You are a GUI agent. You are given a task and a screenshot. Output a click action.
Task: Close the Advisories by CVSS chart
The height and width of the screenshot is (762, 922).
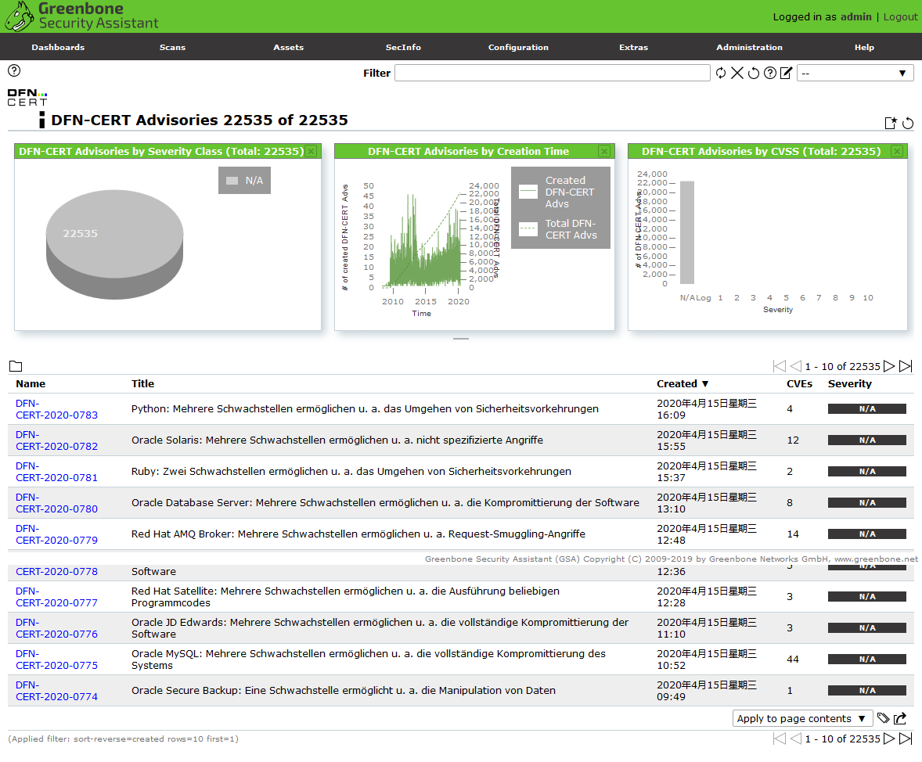tap(897, 151)
